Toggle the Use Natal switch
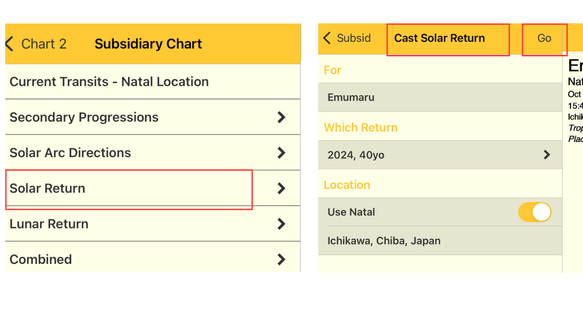 (535, 212)
